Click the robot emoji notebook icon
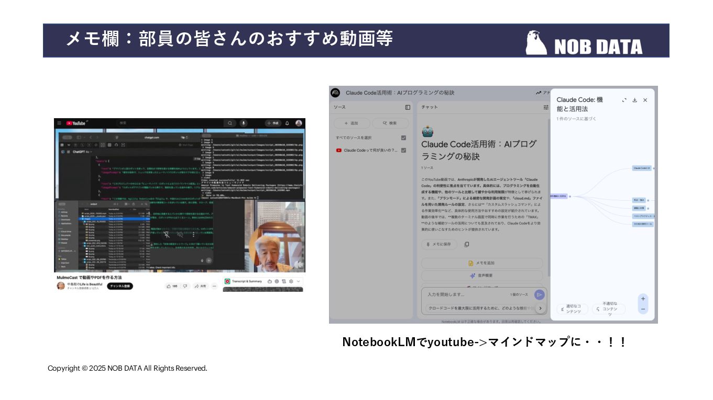The image size is (713, 400). pos(427,131)
